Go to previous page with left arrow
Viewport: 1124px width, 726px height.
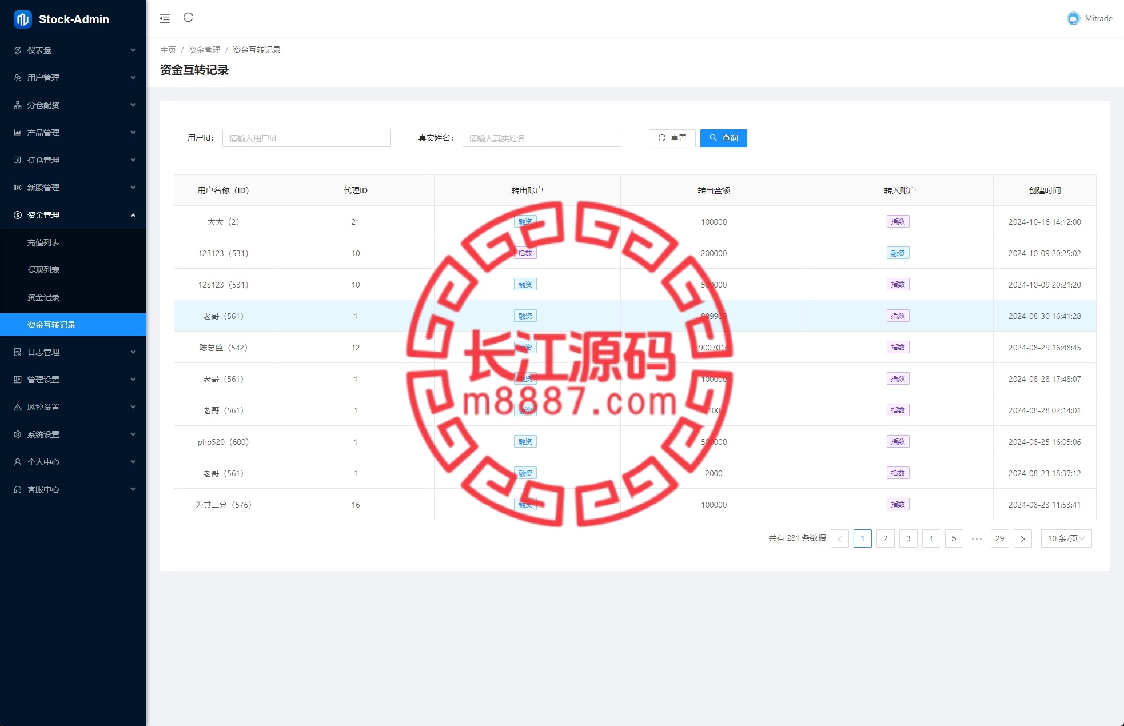click(x=840, y=538)
